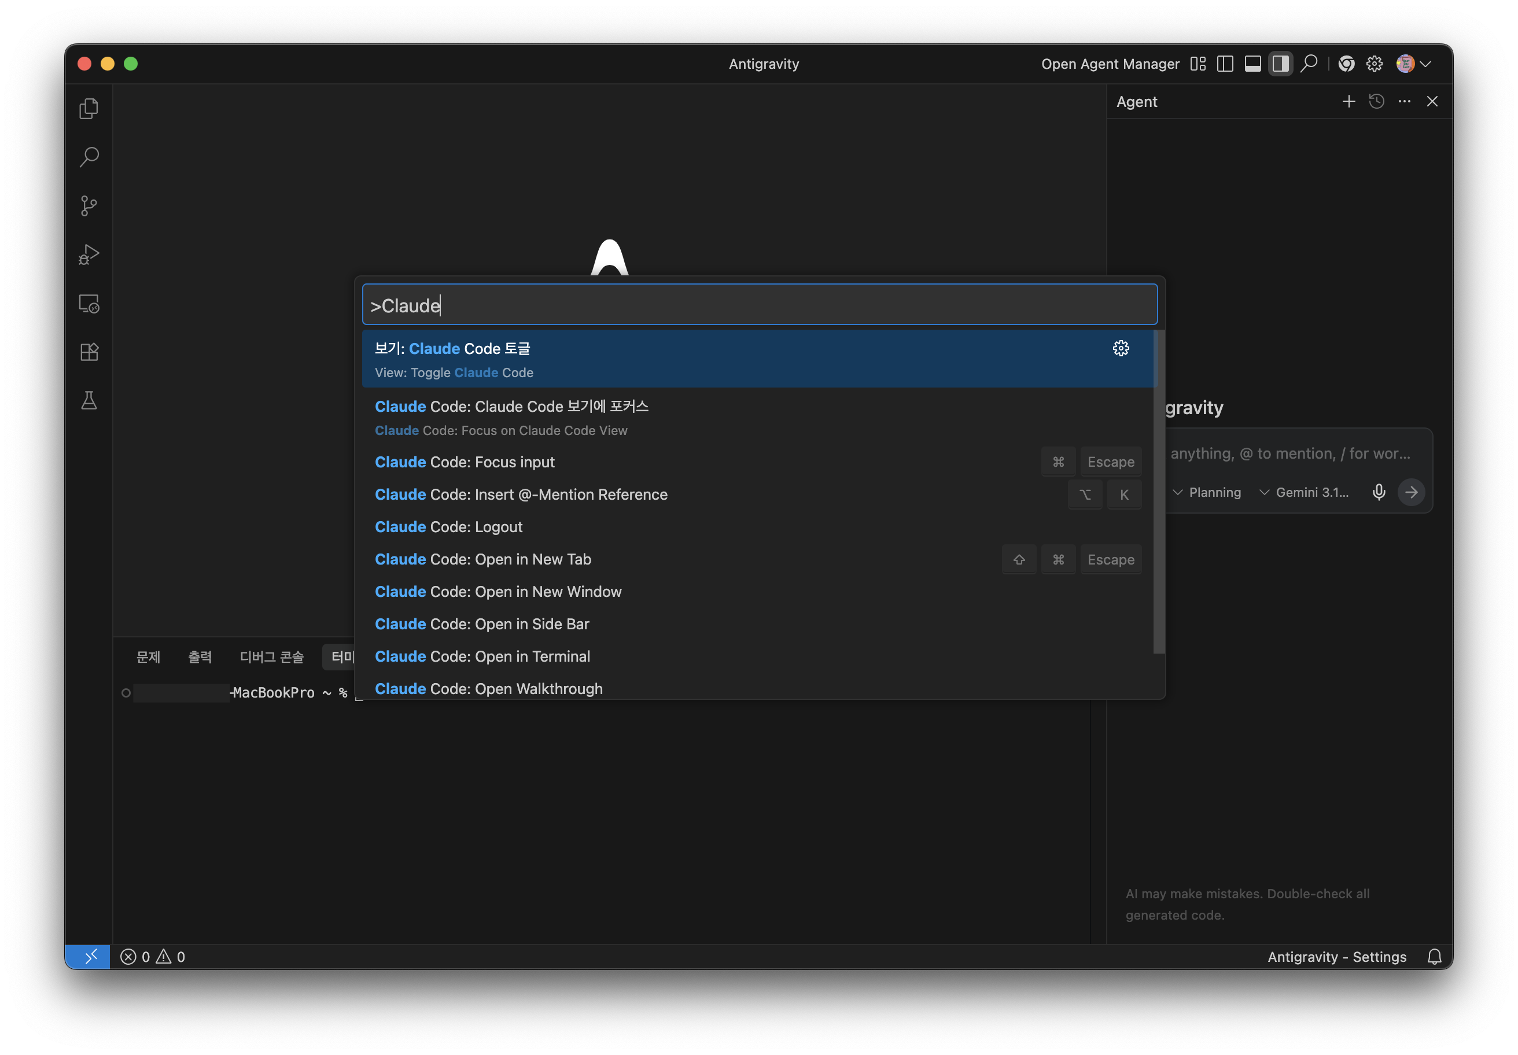The height and width of the screenshot is (1055, 1518).
Task: Toggle the primary side bar layout icon
Action: click(1225, 64)
